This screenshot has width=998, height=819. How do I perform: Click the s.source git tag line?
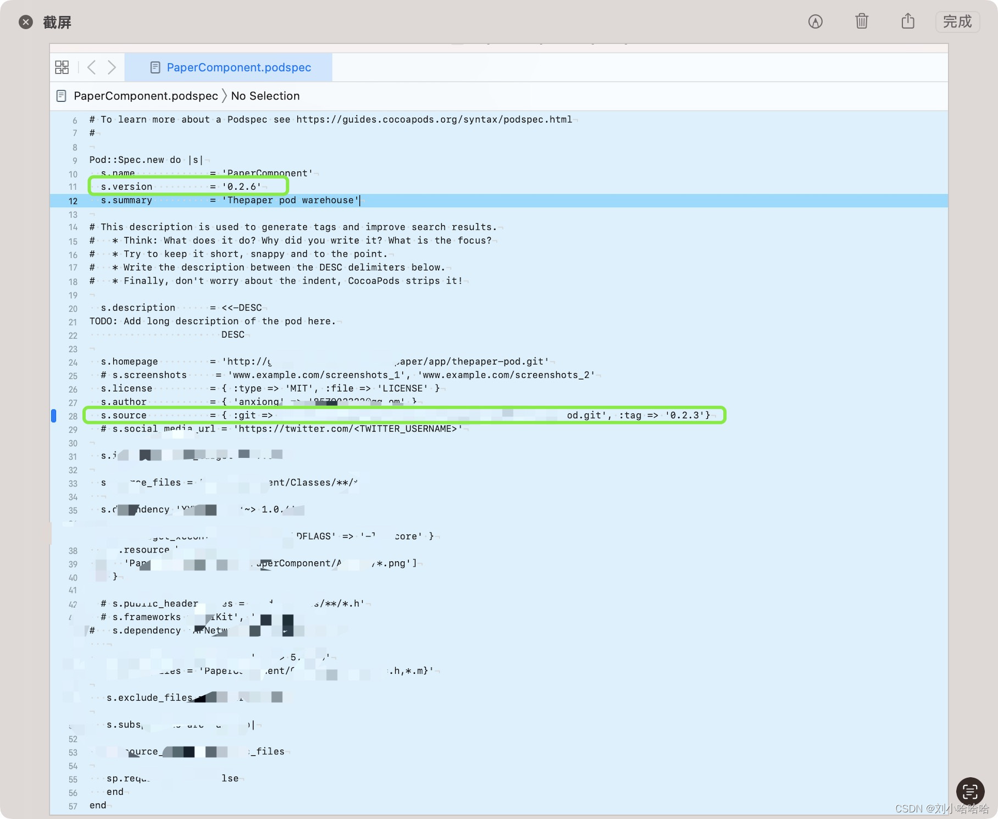click(406, 415)
